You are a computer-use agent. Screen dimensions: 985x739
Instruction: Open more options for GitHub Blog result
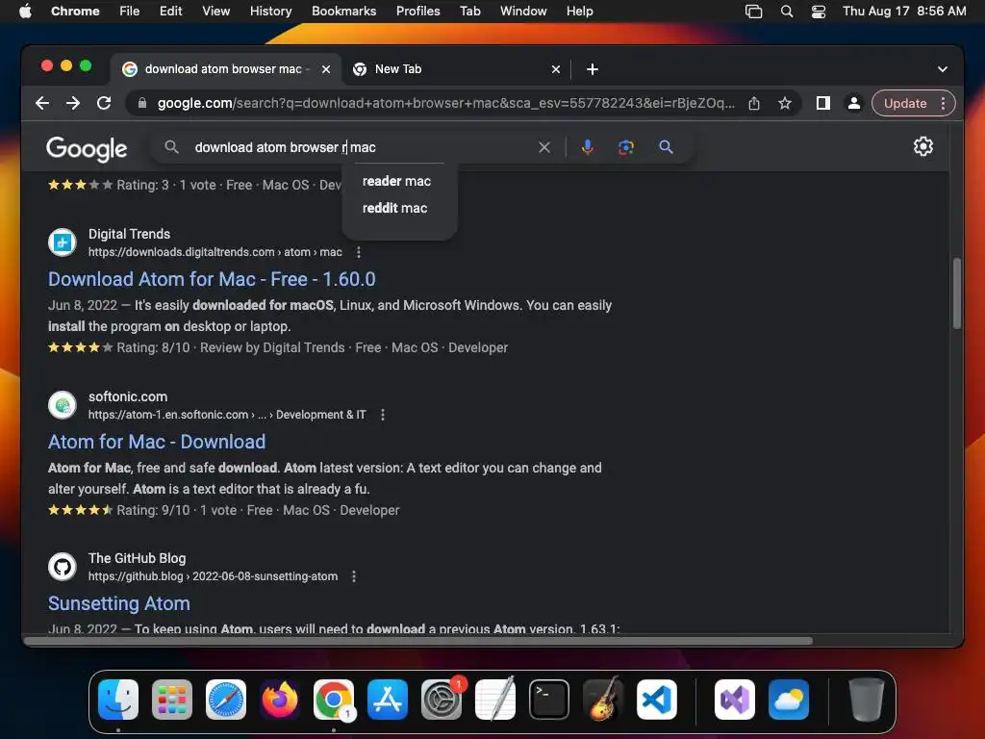[x=354, y=576]
